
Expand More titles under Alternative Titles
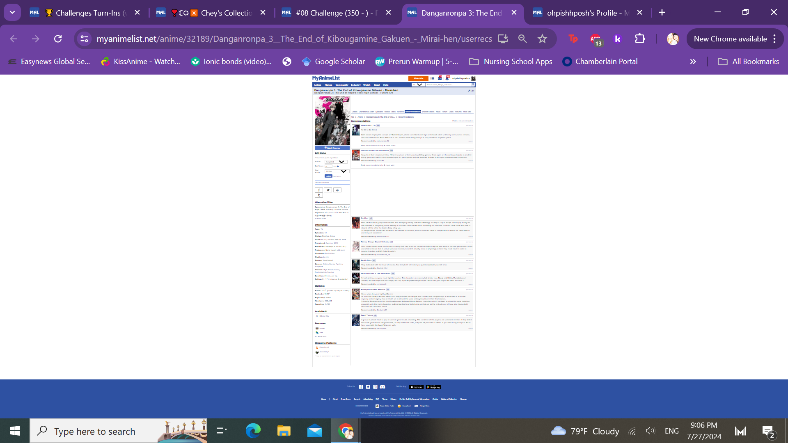pyautogui.click(x=321, y=219)
